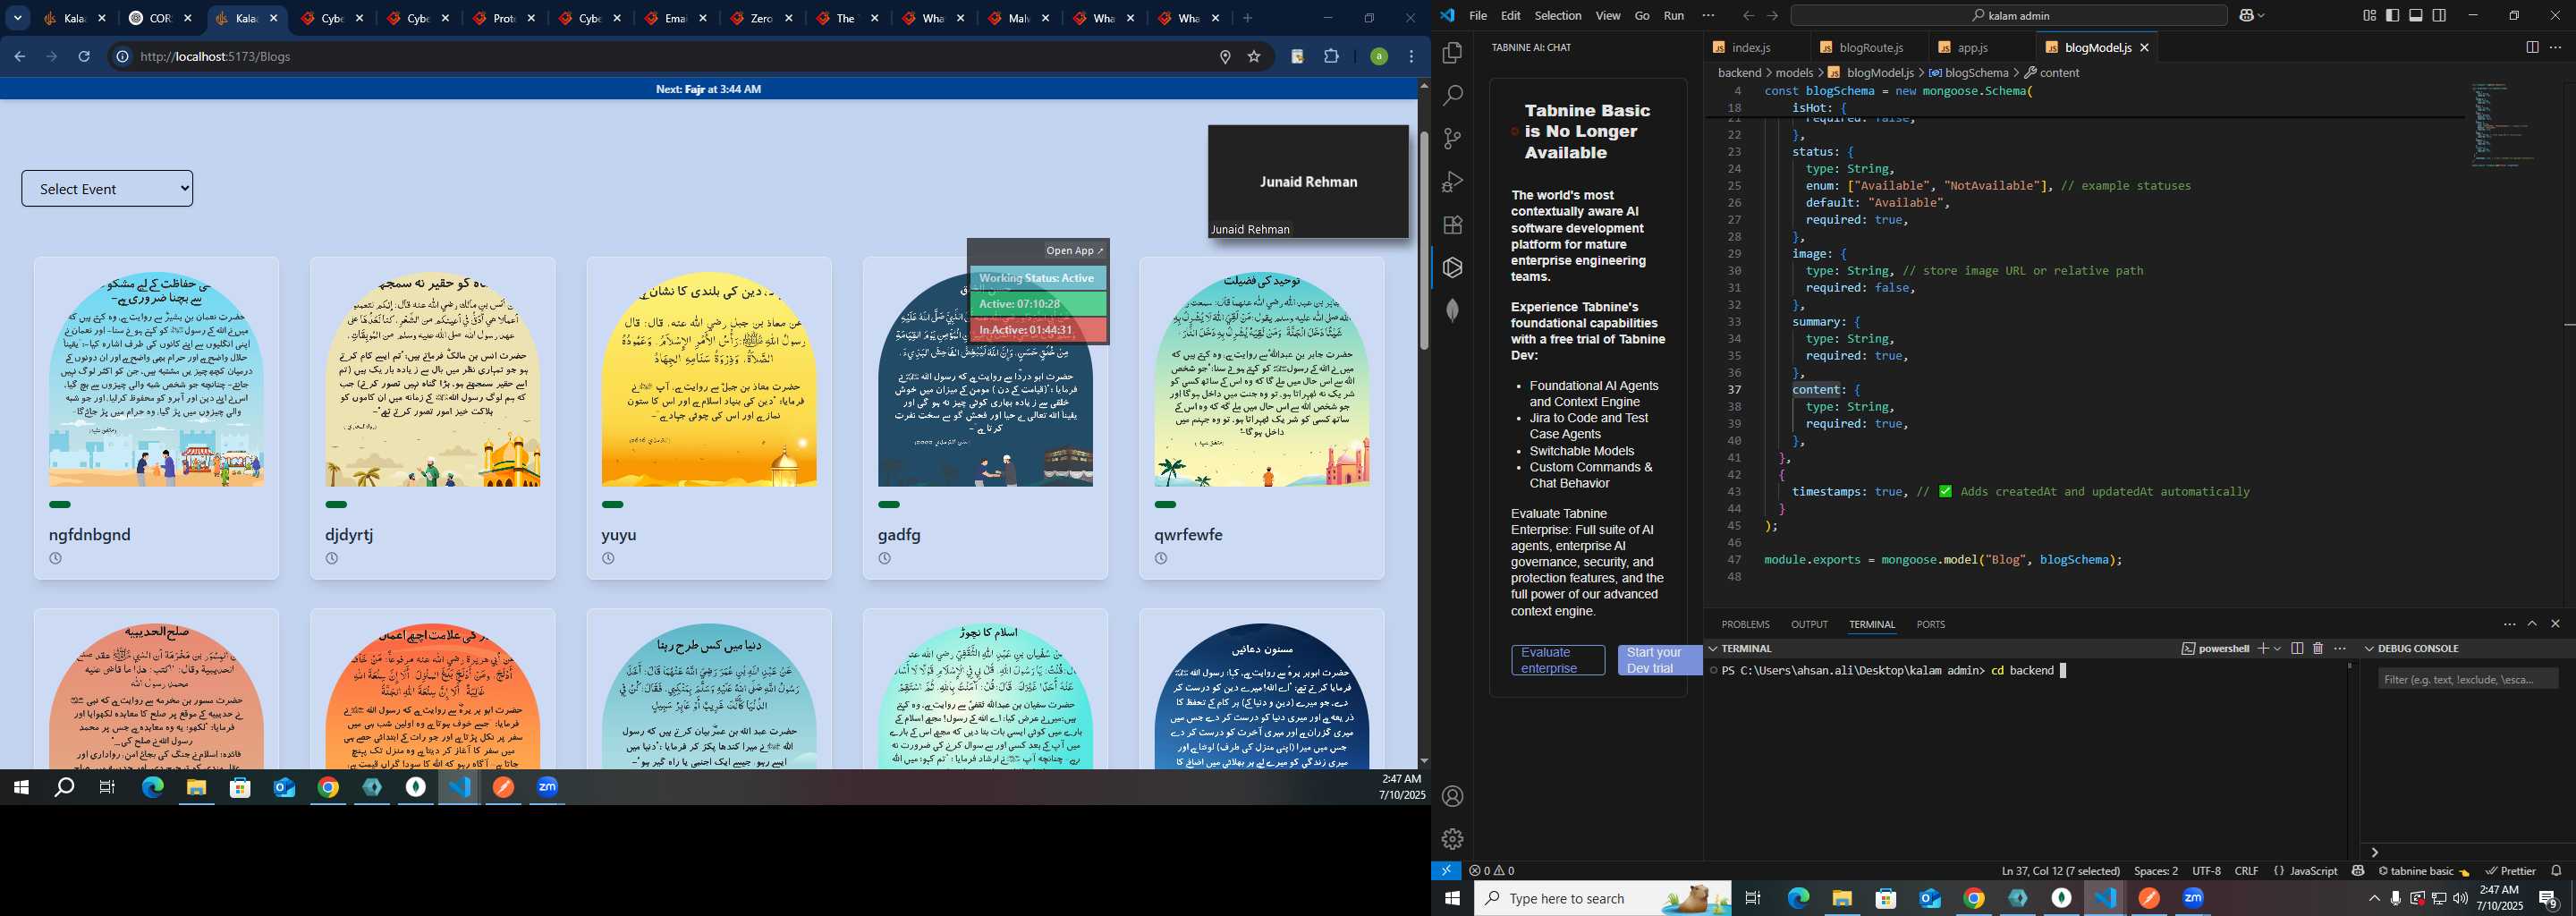Open the Extensions view

click(1452, 225)
